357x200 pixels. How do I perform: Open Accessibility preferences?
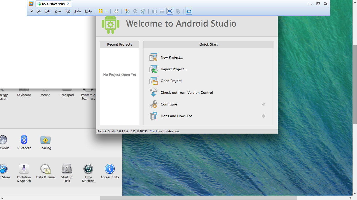coord(110,172)
